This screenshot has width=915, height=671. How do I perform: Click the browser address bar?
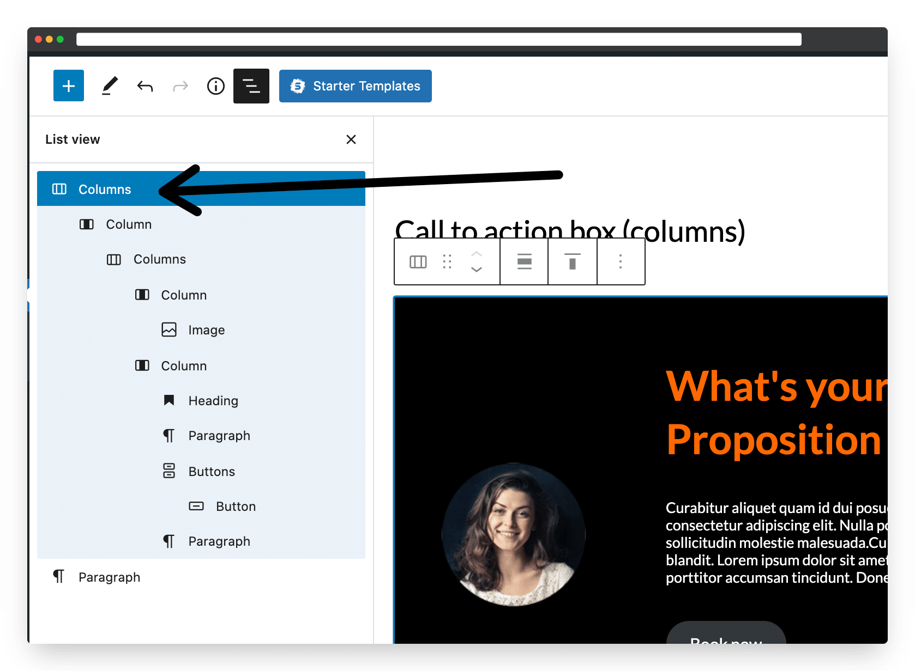coord(439,39)
